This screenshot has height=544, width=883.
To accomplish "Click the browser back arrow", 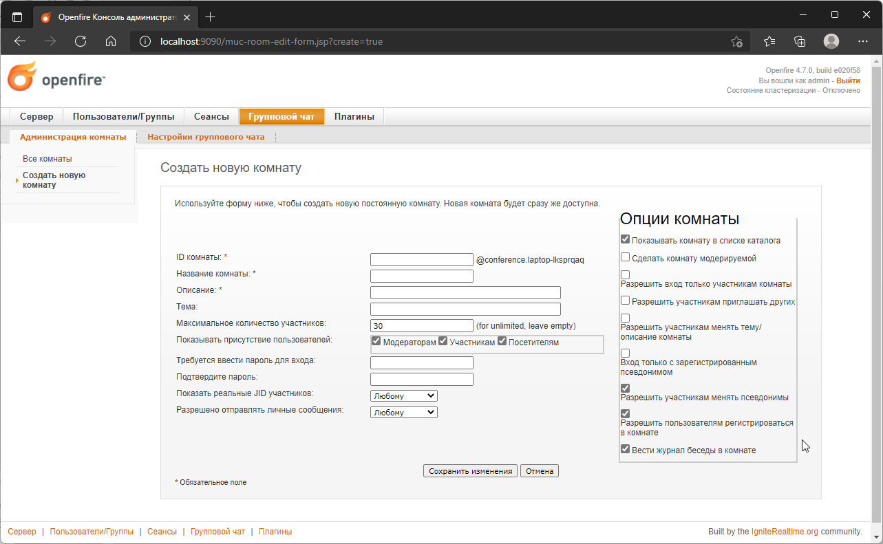I will tap(20, 41).
